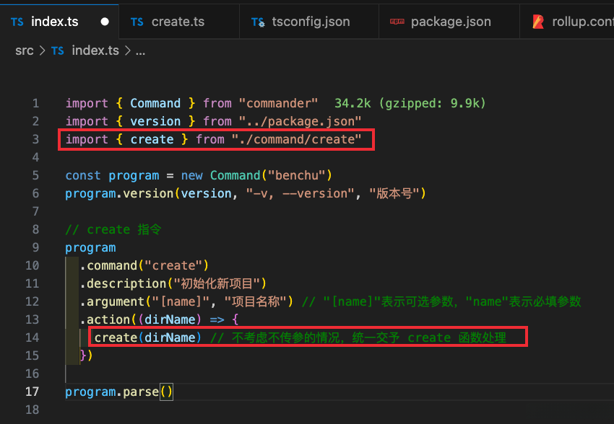Click create(dirName) on line 14
This screenshot has height=424, width=614.
pos(147,337)
